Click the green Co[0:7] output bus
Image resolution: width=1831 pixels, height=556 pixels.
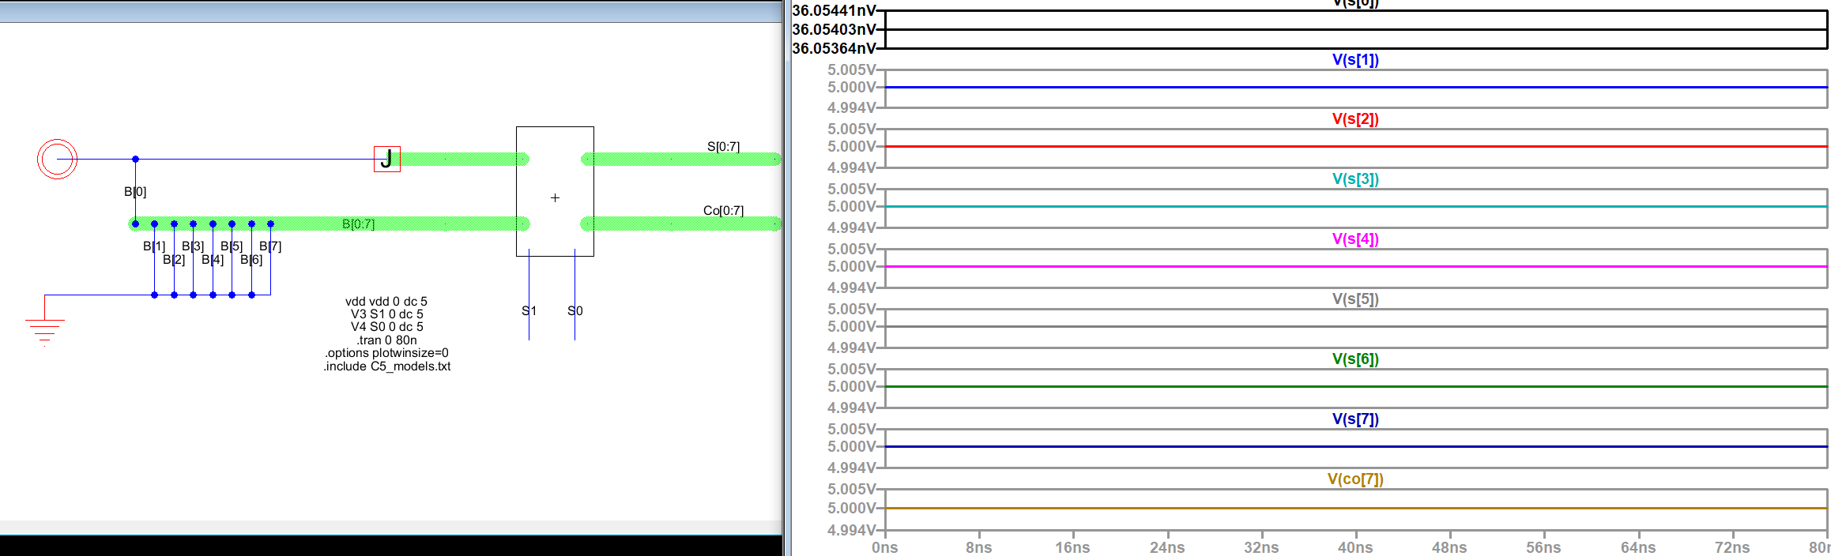pos(680,224)
